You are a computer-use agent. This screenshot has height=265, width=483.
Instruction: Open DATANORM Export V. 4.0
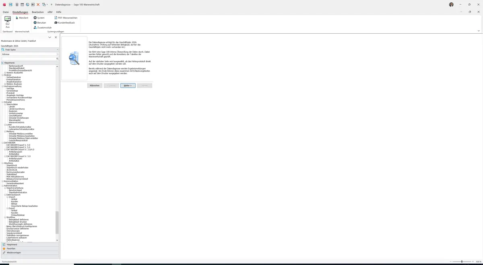coord(18,145)
